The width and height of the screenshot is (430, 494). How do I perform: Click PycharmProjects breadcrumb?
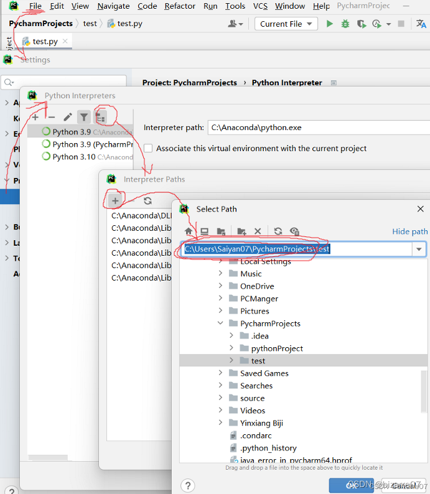click(x=40, y=24)
